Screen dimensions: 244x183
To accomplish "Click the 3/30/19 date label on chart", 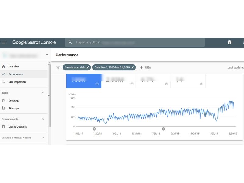I will pyautogui.click(x=233, y=134).
